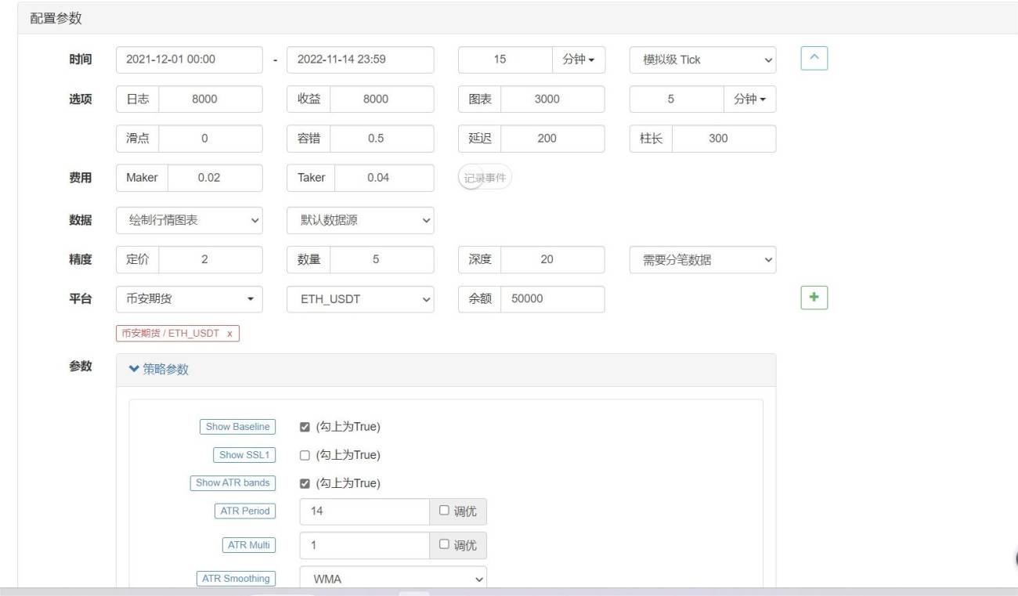Collapse the 策略参数 chevron header
Screen dimensions: 1018x596
158,370
